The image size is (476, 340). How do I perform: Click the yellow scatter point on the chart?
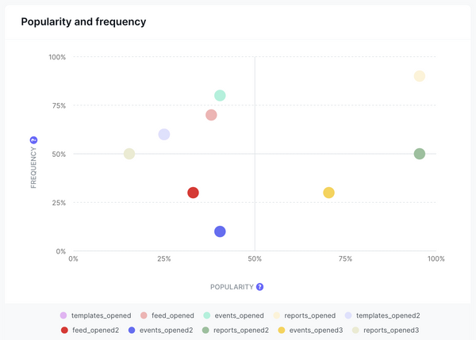[x=328, y=193]
